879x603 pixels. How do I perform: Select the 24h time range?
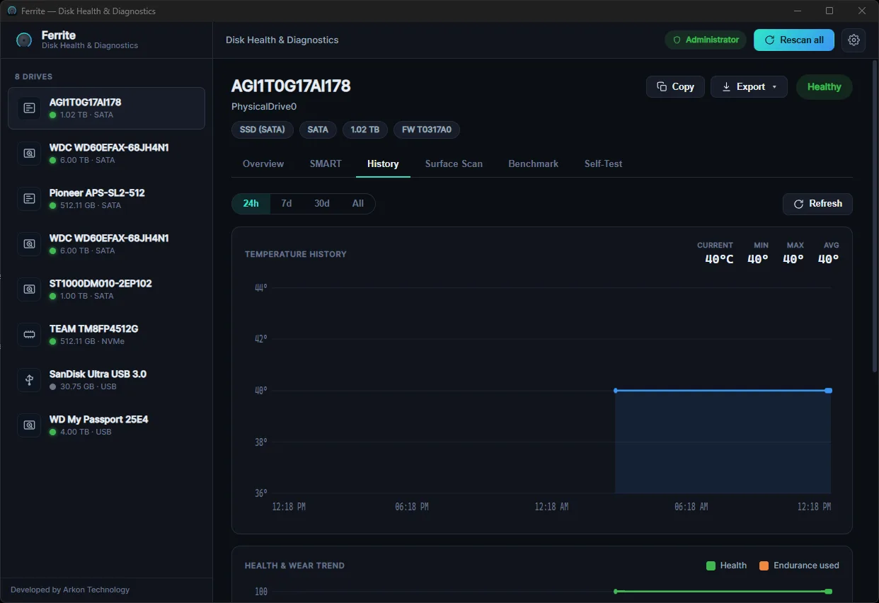pos(251,204)
